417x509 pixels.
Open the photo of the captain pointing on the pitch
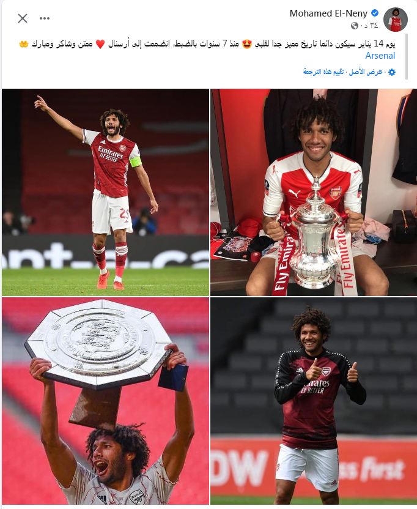[105, 192]
